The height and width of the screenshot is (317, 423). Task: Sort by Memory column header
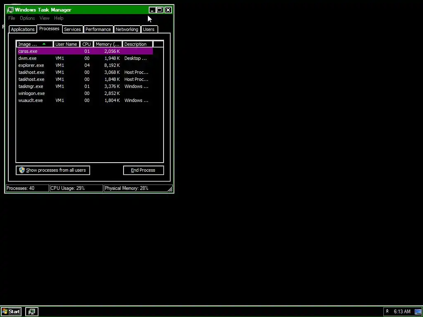(x=108, y=44)
